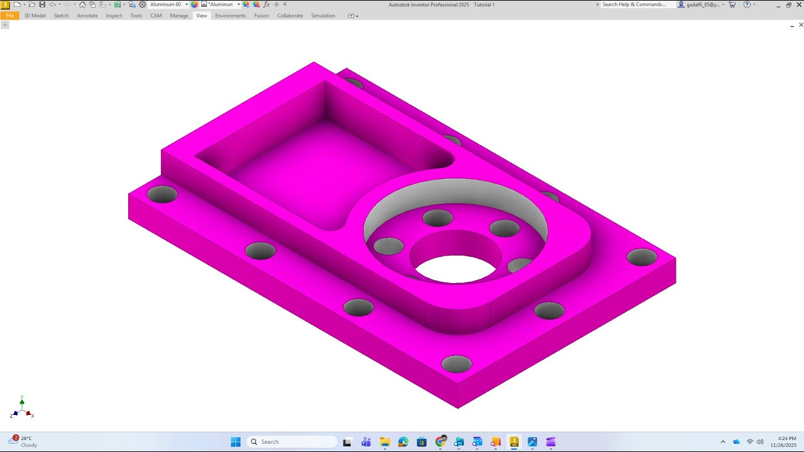This screenshot has width=804, height=452.
Task: Expand the ribbon display options dropdown
Action: 353,16
